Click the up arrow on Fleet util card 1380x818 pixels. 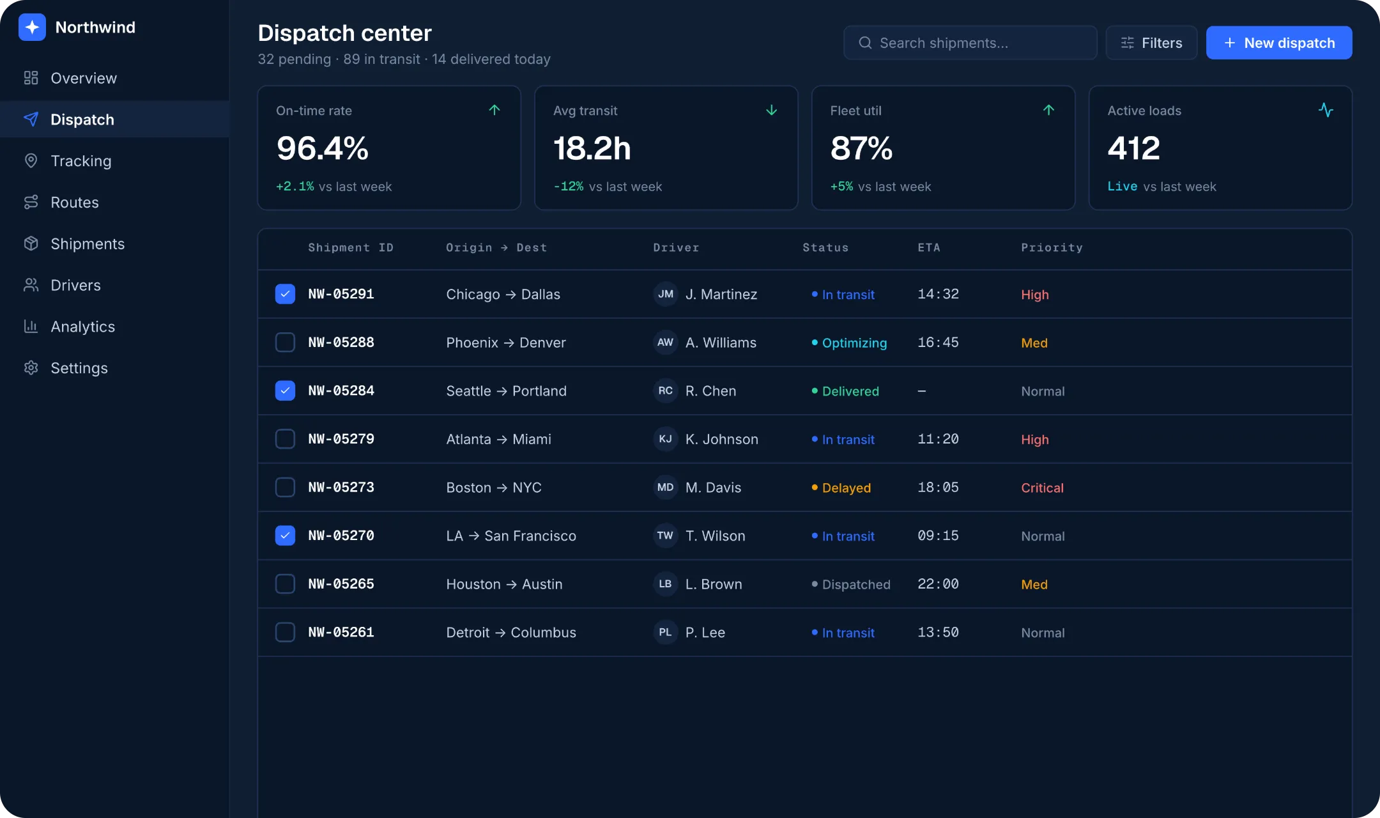1048,110
